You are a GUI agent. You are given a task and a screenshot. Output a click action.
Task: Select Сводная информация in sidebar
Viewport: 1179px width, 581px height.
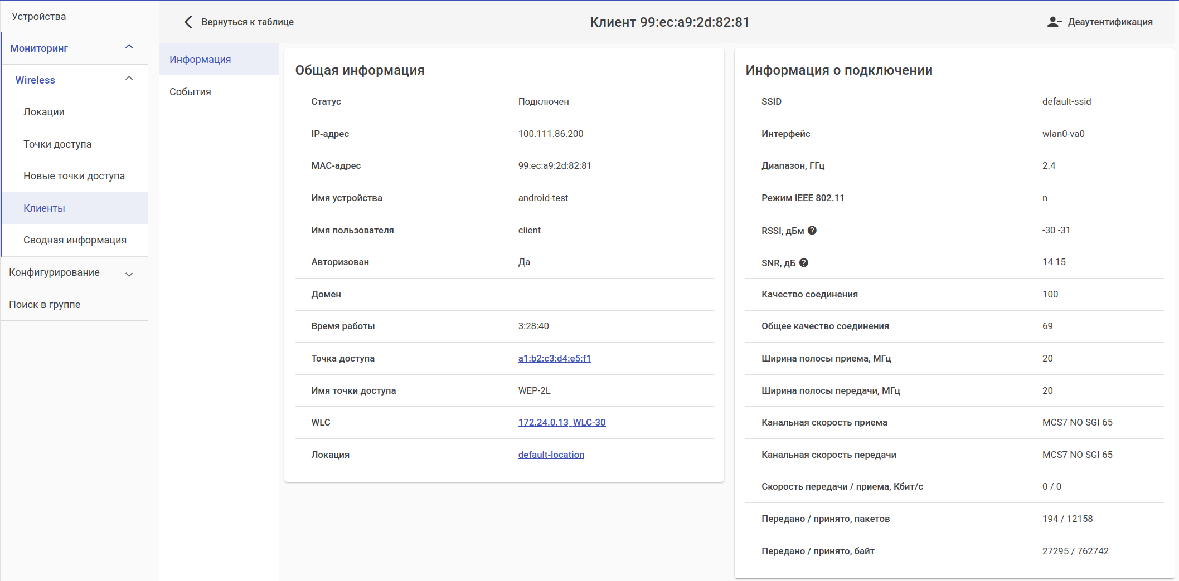pos(75,240)
